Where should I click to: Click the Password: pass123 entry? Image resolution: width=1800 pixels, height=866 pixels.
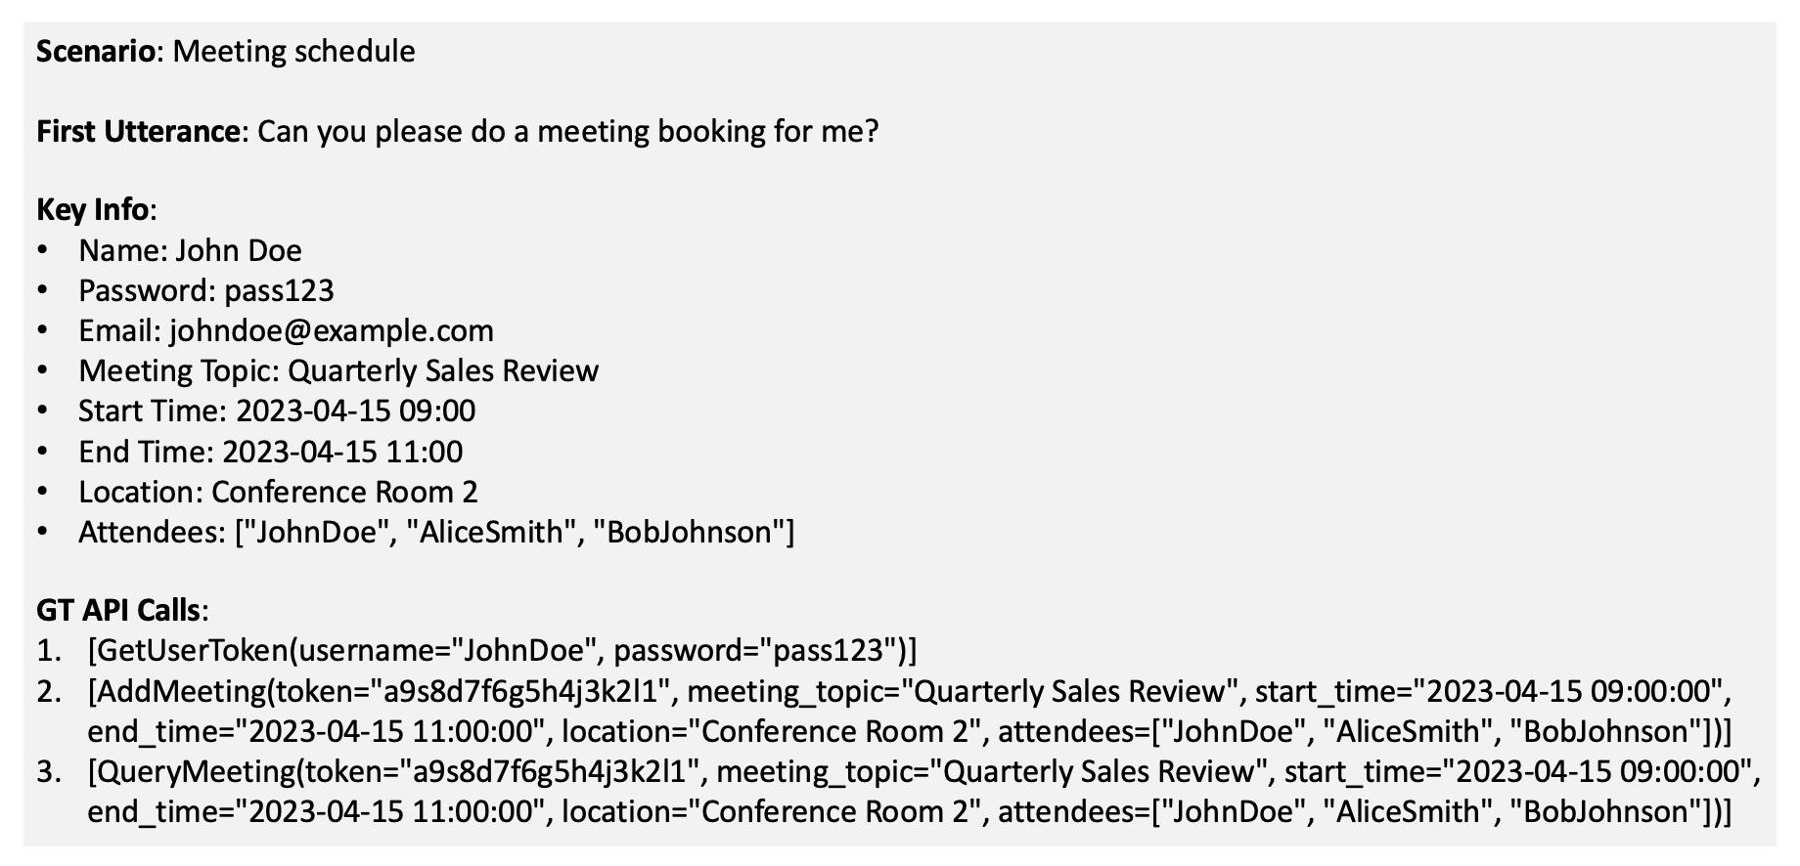click(x=206, y=290)
